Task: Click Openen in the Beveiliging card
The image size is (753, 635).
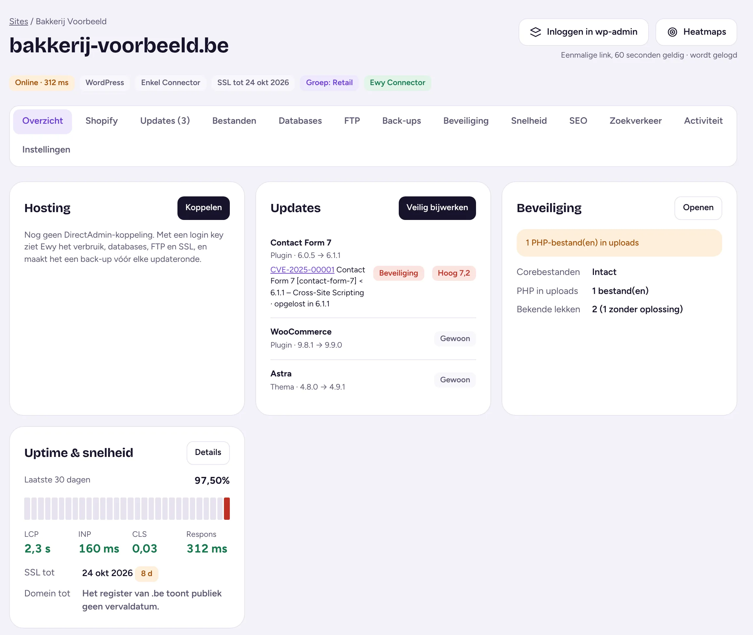Action: coord(698,208)
